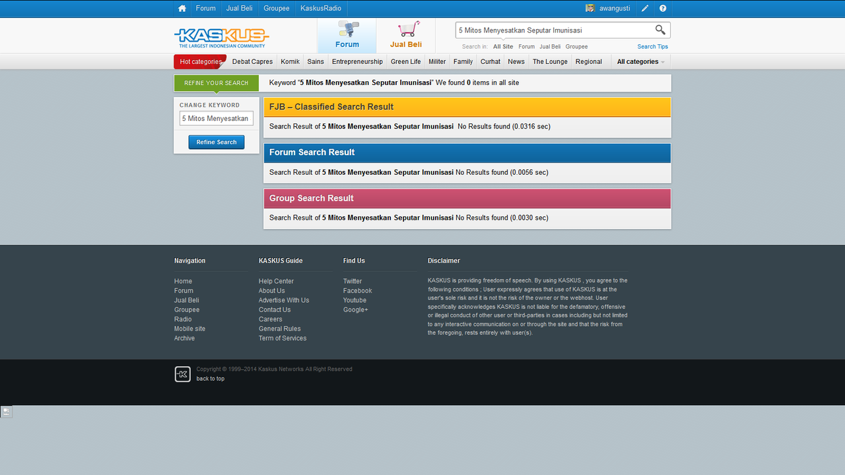Open General Rules link

click(x=280, y=329)
